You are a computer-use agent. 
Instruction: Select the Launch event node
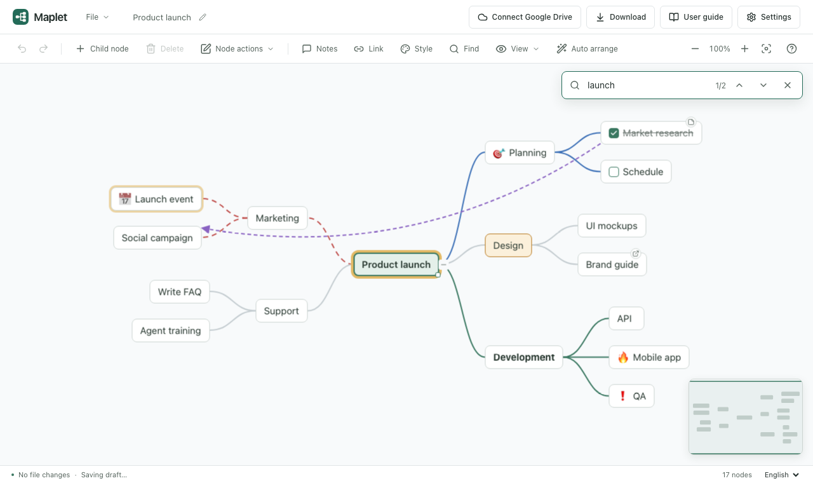click(x=156, y=199)
